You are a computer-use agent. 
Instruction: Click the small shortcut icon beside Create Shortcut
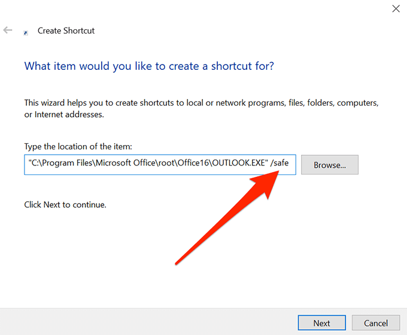(25, 32)
